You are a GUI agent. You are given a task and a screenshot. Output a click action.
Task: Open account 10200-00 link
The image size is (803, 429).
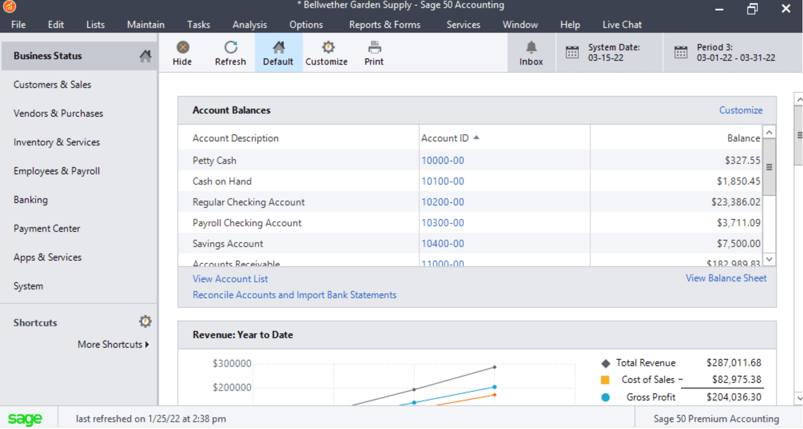click(x=443, y=202)
